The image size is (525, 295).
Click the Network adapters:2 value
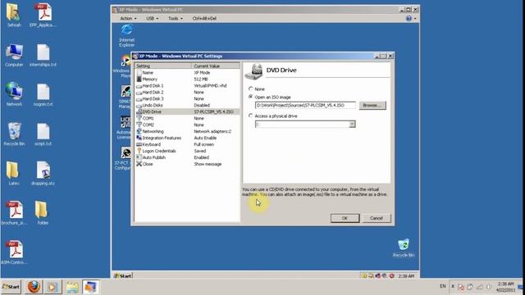tap(212, 131)
